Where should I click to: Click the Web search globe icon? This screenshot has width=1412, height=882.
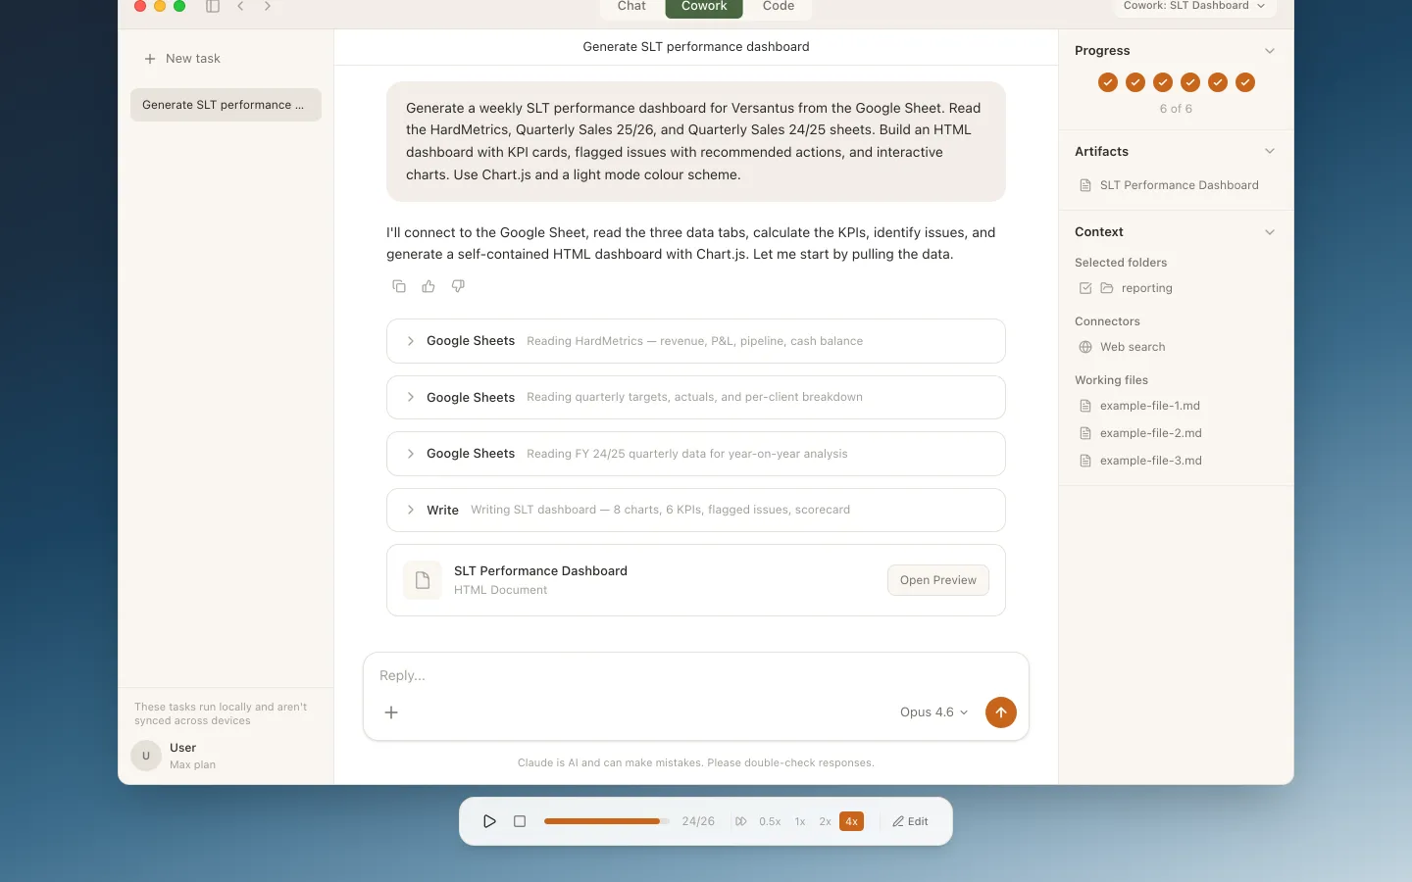coord(1085,347)
